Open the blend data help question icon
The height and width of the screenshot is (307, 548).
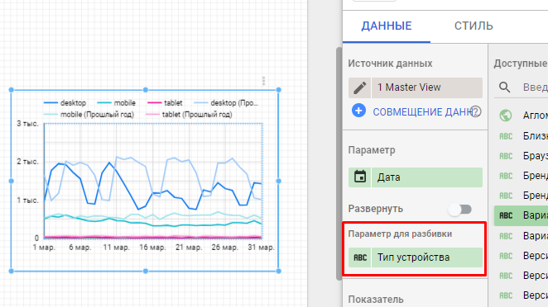point(476,111)
